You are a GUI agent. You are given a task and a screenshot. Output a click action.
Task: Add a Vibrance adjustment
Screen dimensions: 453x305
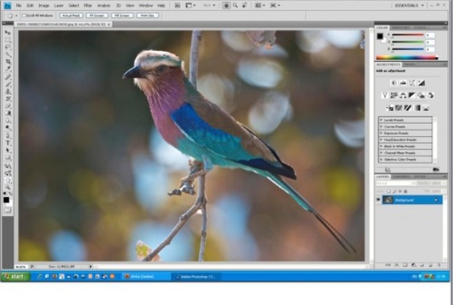tap(385, 95)
